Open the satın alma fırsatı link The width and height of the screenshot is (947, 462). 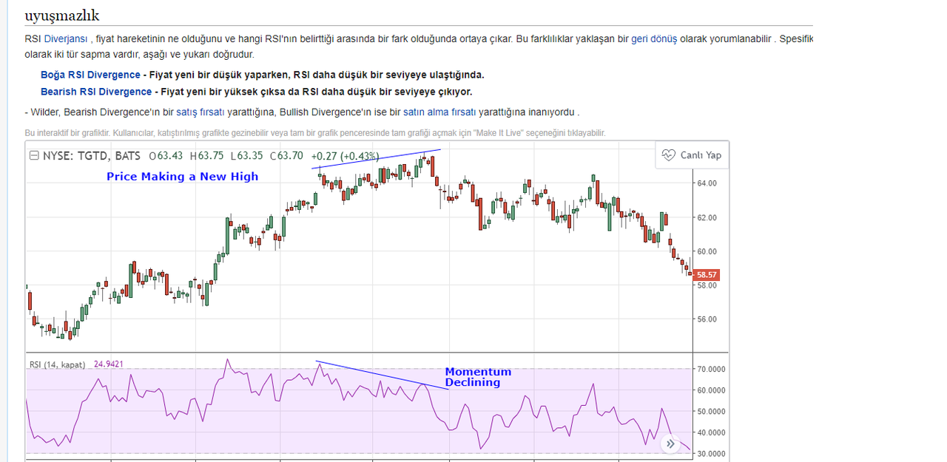(x=439, y=112)
